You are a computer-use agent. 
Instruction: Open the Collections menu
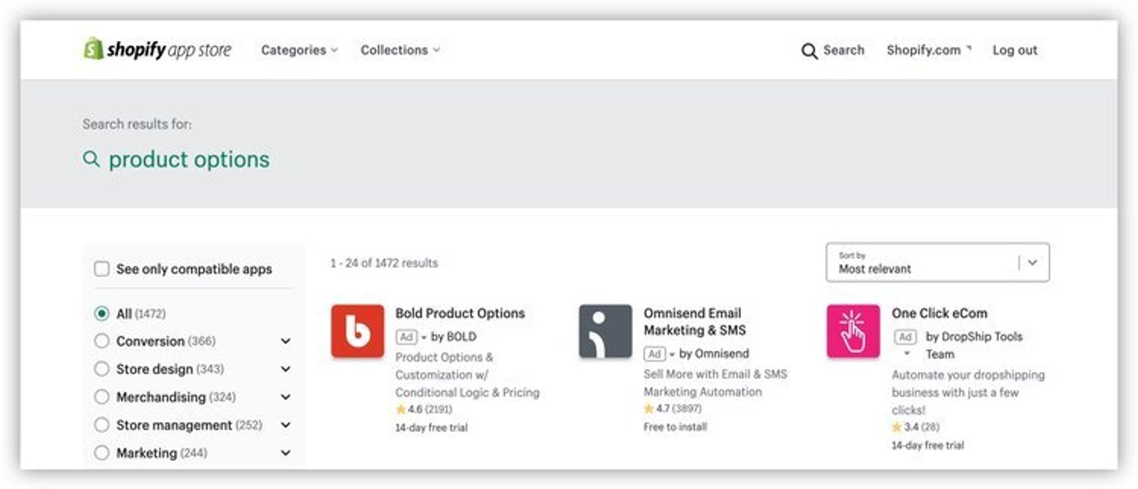[400, 50]
